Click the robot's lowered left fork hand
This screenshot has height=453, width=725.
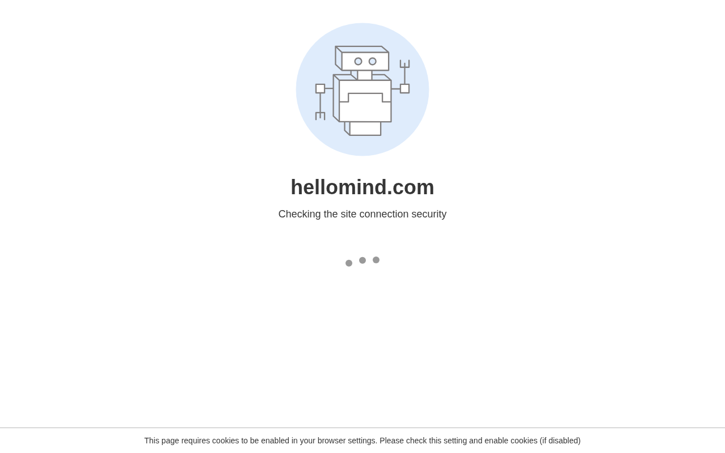(x=320, y=116)
